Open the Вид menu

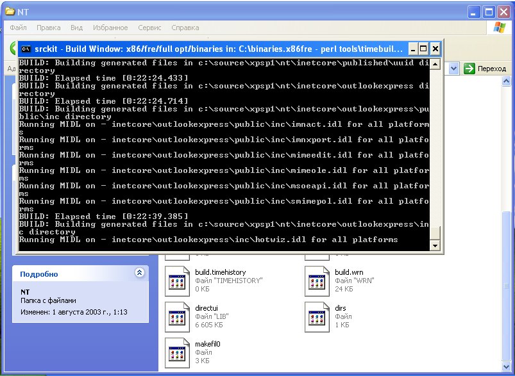click(x=76, y=28)
